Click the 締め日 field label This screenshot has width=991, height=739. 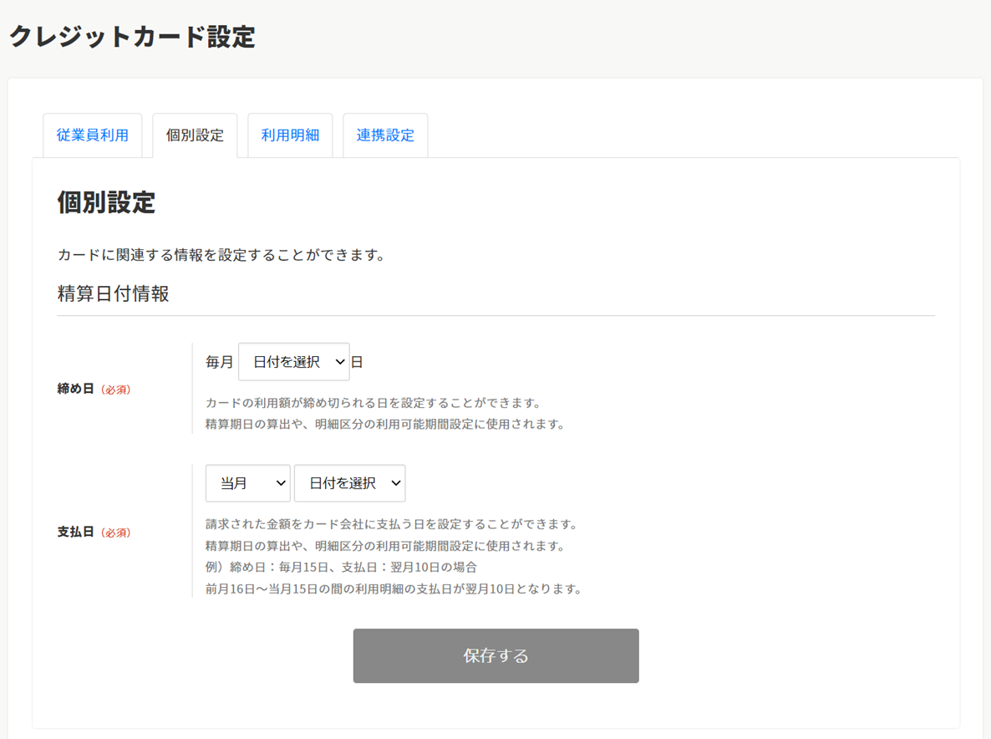[x=75, y=389]
